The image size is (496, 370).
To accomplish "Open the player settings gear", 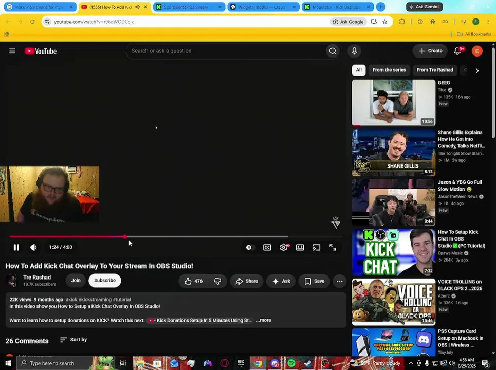I will click(x=284, y=247).
